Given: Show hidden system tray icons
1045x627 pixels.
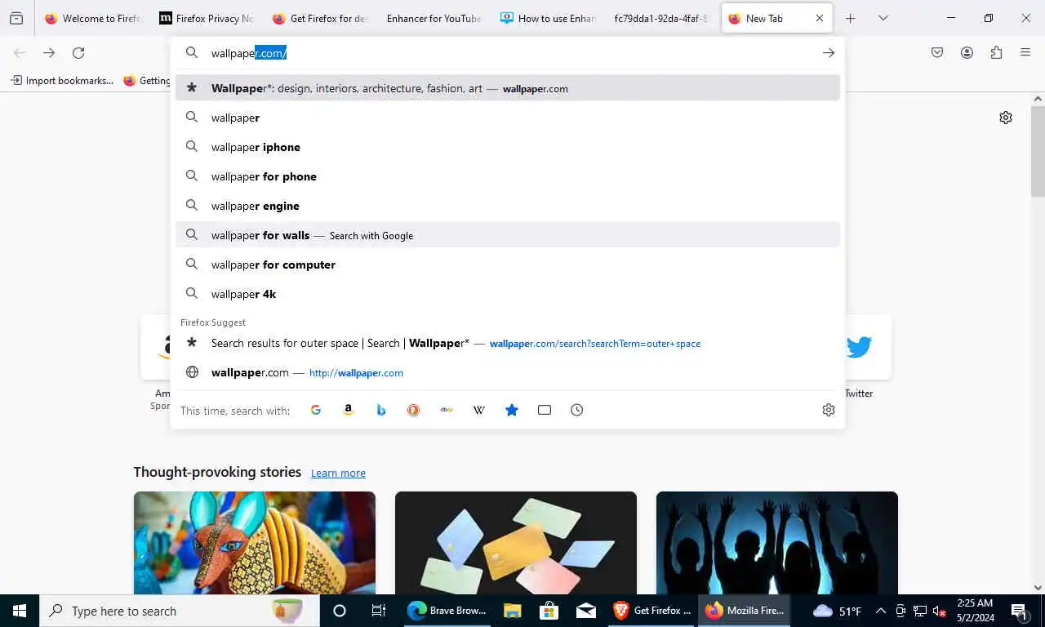Looking at the screenshot, I should (x=881, y=611).
